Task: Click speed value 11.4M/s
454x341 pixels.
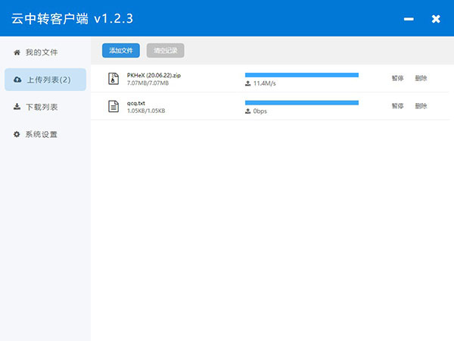Action: [x=265, y=83]
